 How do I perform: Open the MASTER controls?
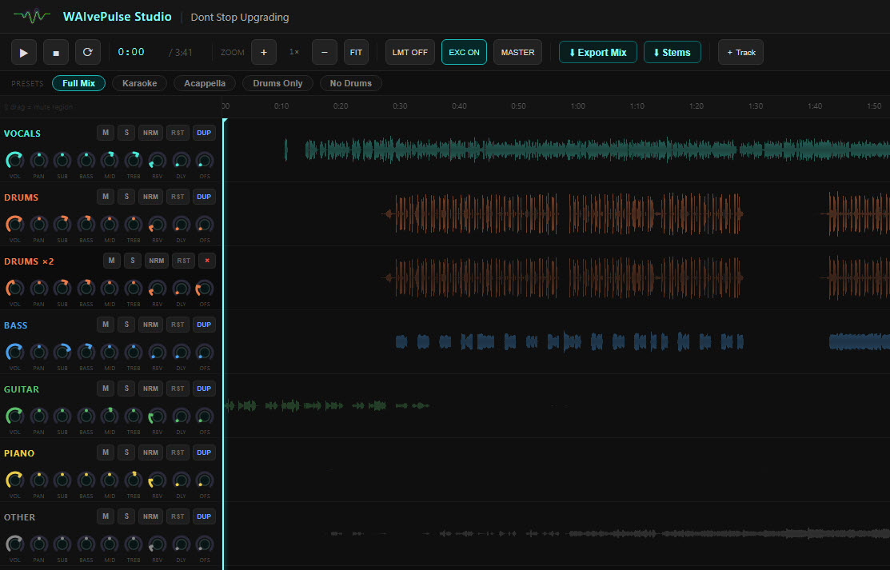517,52
